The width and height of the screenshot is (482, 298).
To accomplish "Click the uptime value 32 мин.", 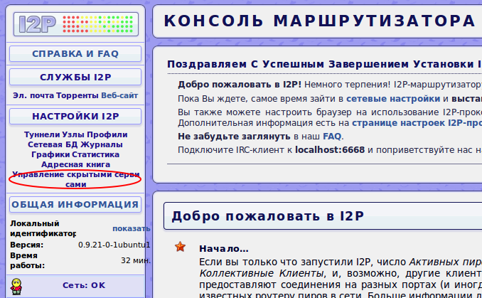I will coord(136,260).
